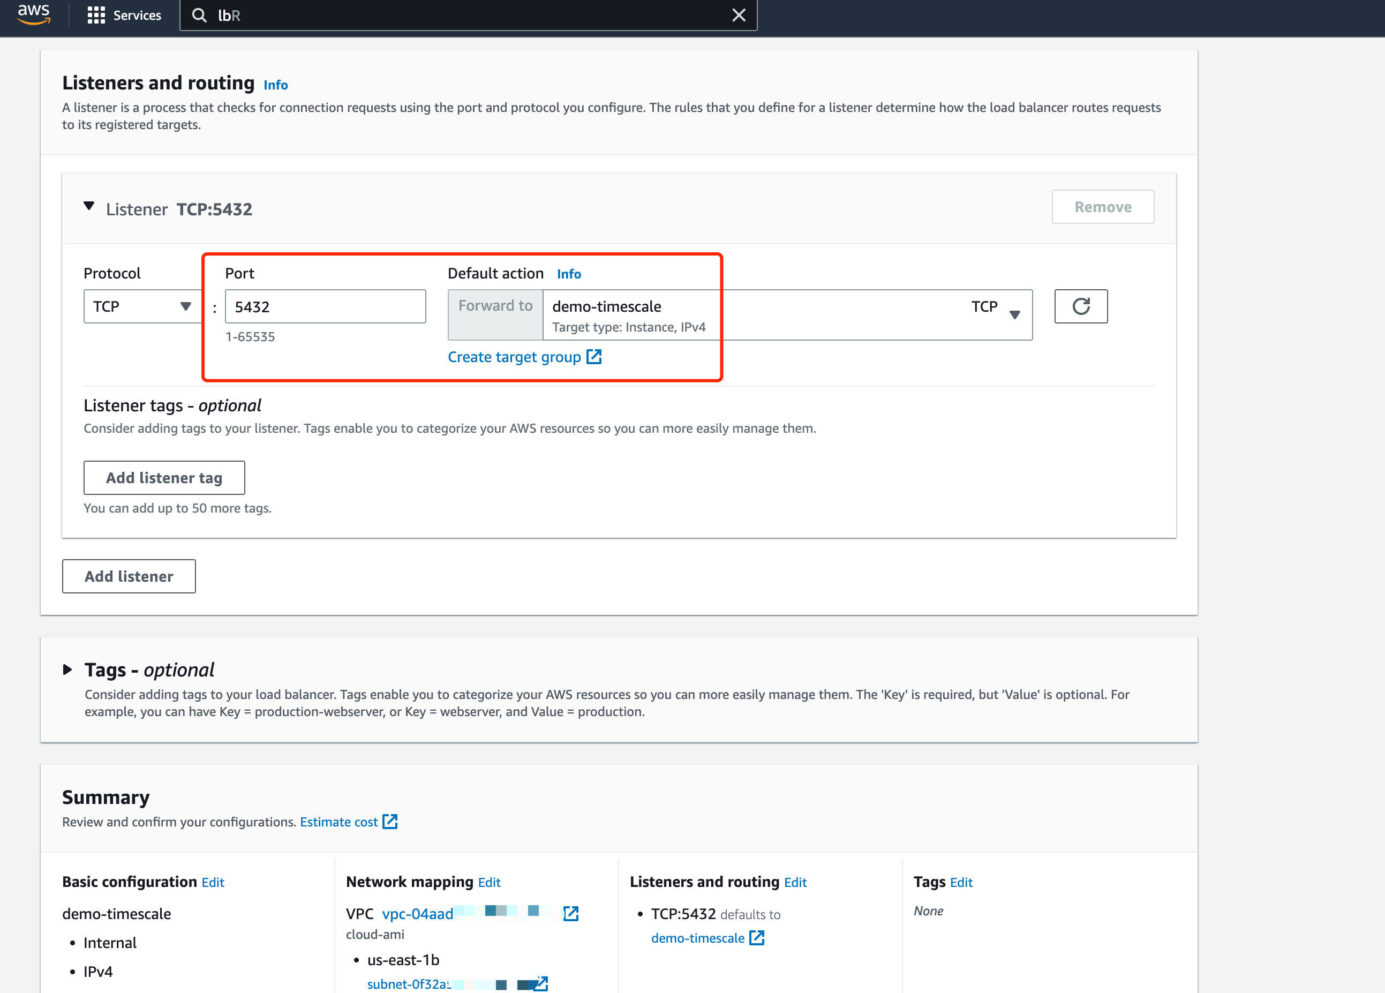Expand the Tags optional section
Screen dimensions: 1385x993
[x=68, y=670]
